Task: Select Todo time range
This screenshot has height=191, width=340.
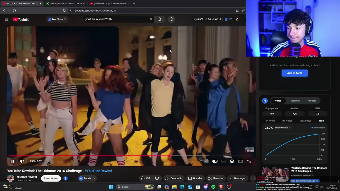Action: pyautogui.click(x=321, y=121)
